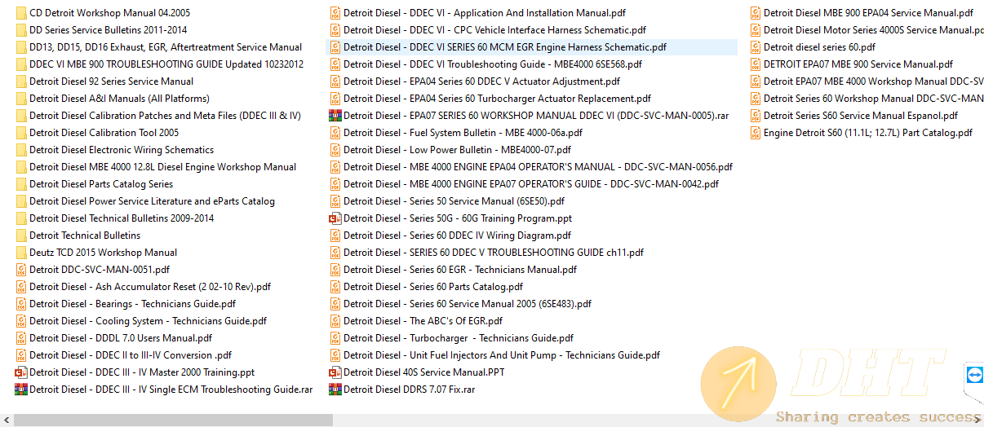Click PowerPoint icon of Detroit Diesel 40S Service Manual.PPT
The height and width of the screenshot is (427, 984).
coord(335,372)
